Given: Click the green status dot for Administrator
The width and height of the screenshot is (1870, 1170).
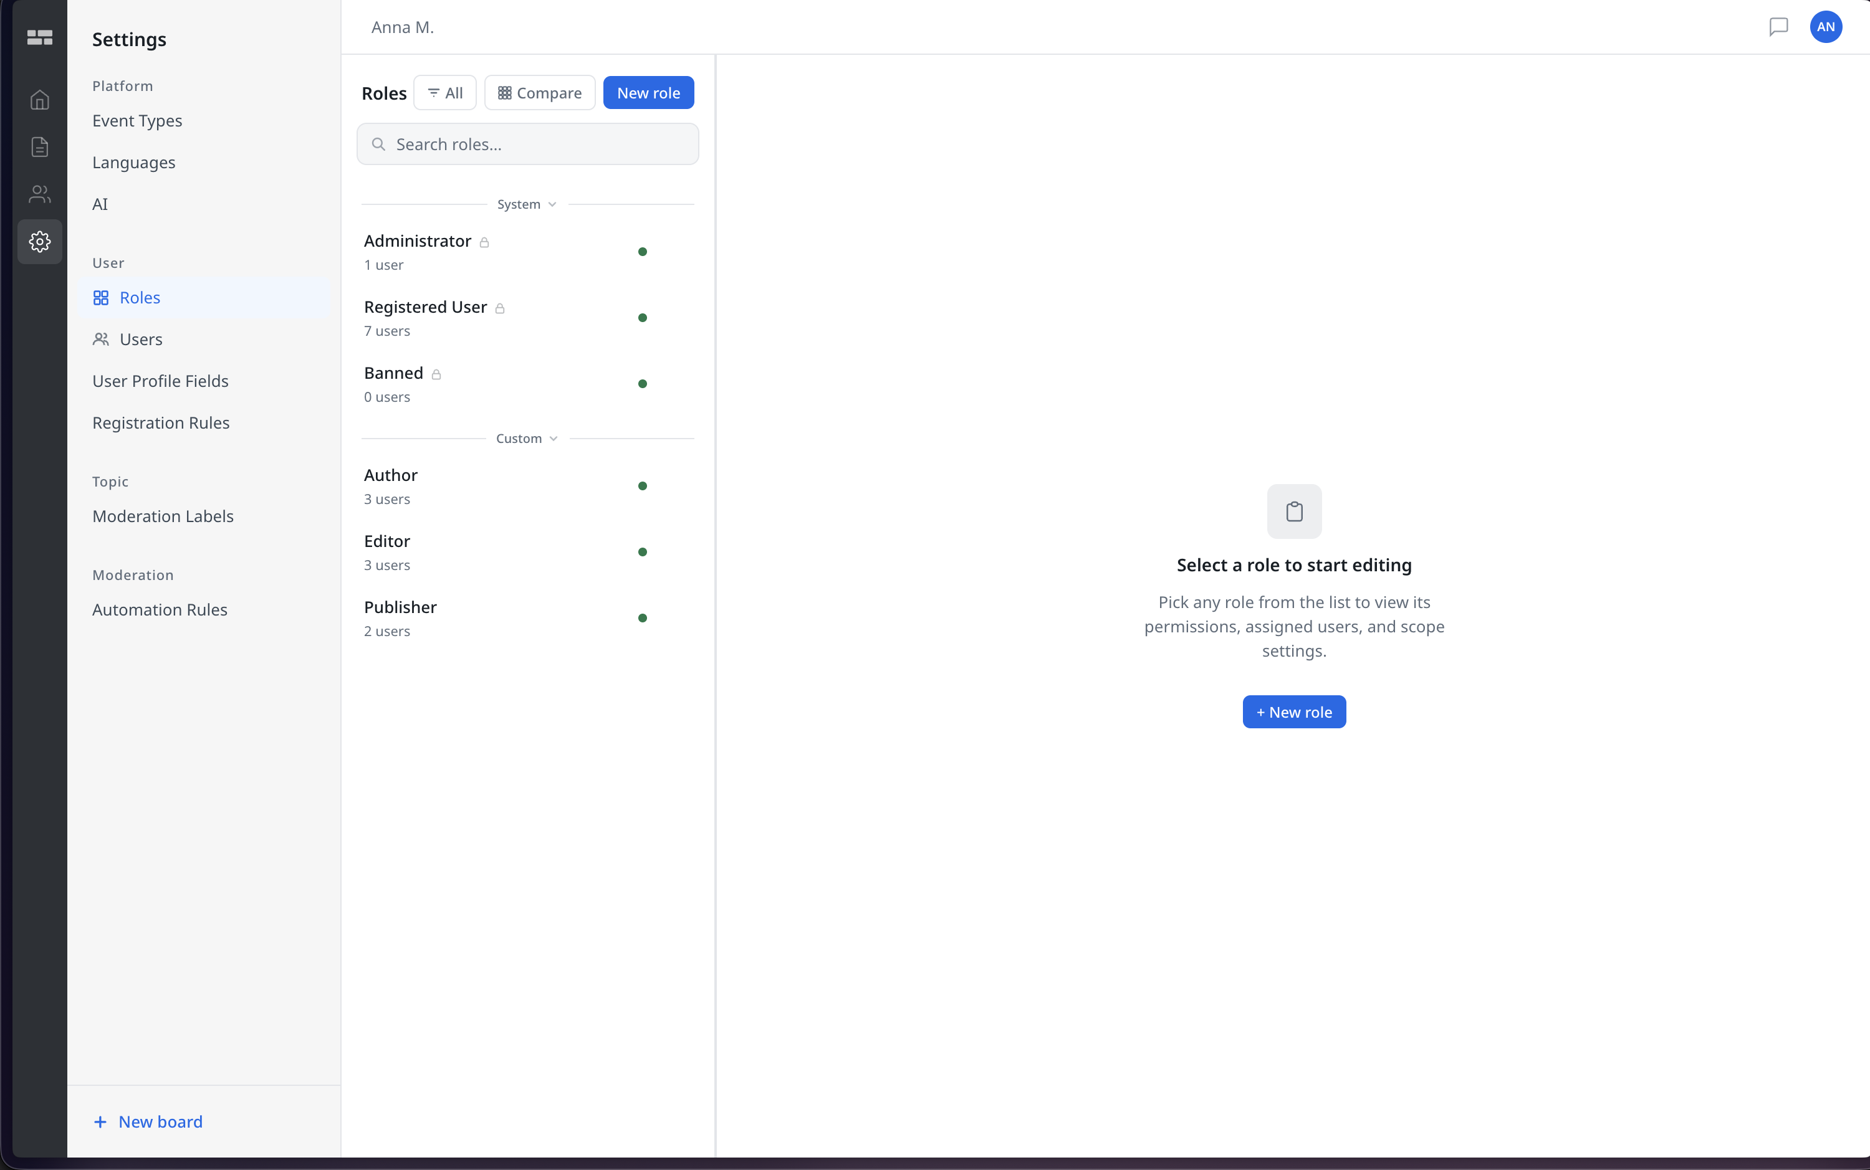Looking at the screenshot, I should 643,252.
